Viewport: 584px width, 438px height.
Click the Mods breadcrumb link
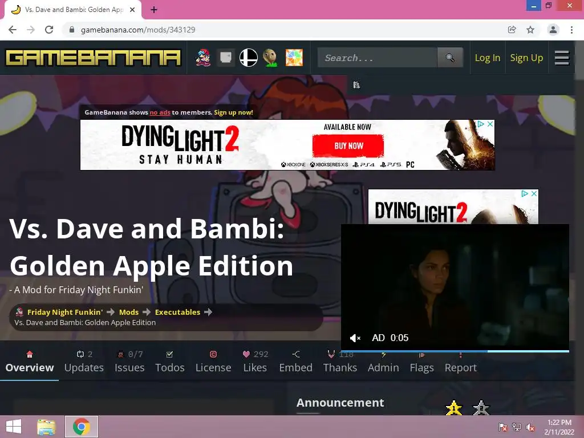click(129, 312)
